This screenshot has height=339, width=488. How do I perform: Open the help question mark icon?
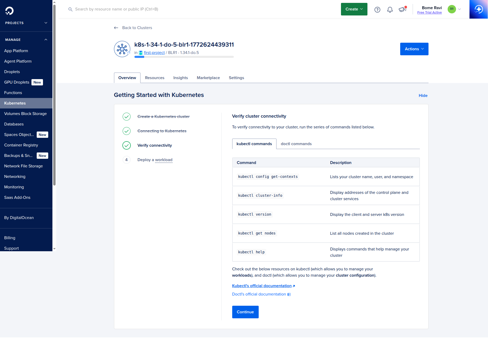coord(377,9)
